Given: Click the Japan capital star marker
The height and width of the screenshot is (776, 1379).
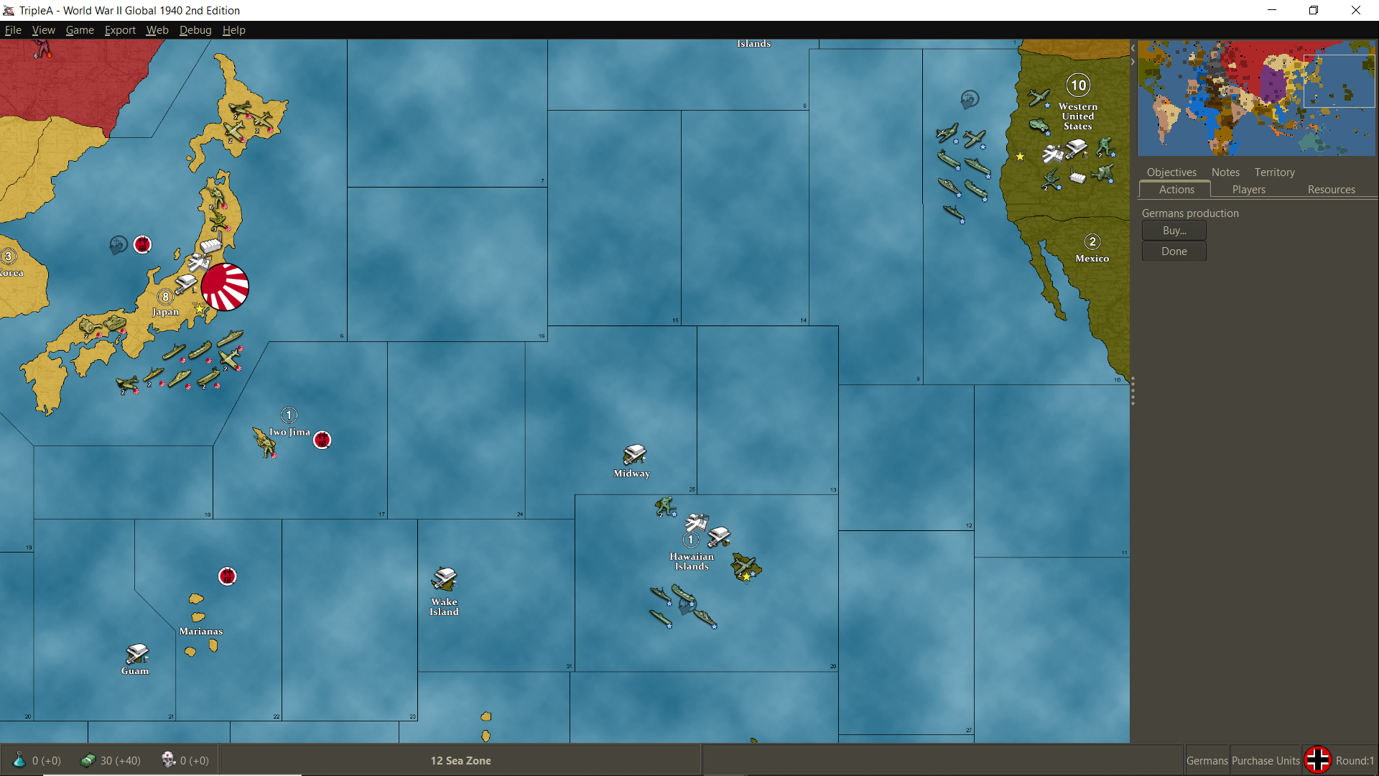Looking at the screenshot, I should (x=200, y=308).
